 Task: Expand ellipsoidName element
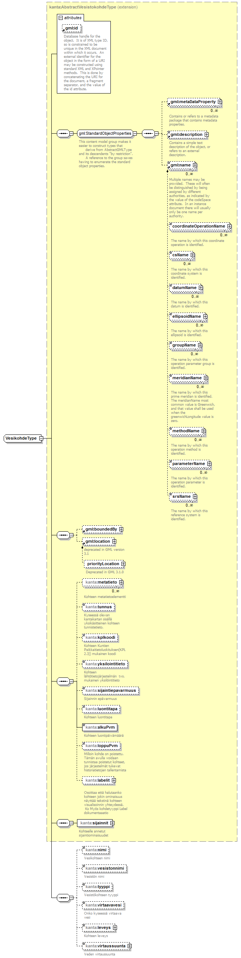click(205, 317)
